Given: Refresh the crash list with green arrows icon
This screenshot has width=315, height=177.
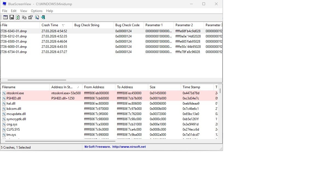Looking at the screenshot, I should click(x=18, y=17).
